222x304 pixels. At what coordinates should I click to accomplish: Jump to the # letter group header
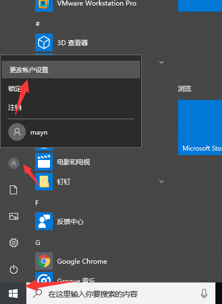tap(38, 24)
